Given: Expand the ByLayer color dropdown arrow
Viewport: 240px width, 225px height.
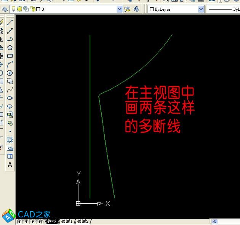Looking at the screenshot, I should [x=201, y=10].
